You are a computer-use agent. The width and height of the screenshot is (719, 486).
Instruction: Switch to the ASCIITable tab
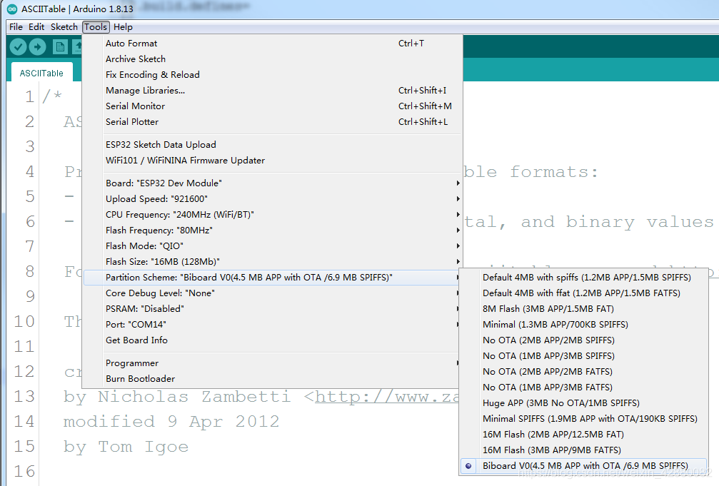click(41, 73)
